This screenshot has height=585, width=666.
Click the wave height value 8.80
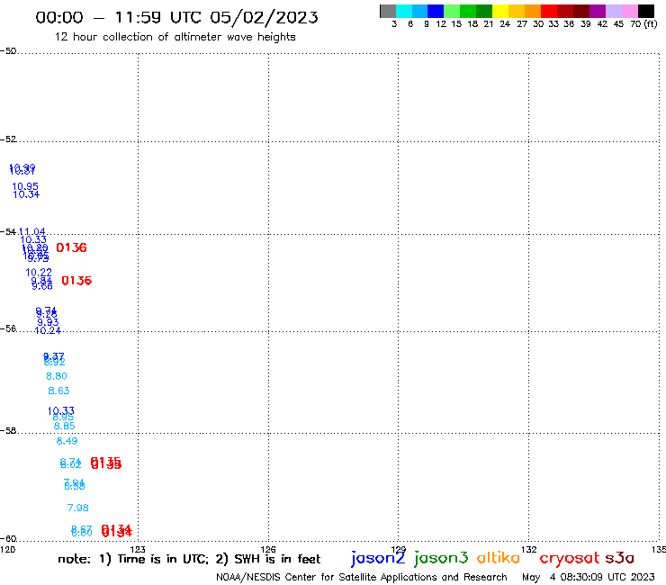coord(57,376)
